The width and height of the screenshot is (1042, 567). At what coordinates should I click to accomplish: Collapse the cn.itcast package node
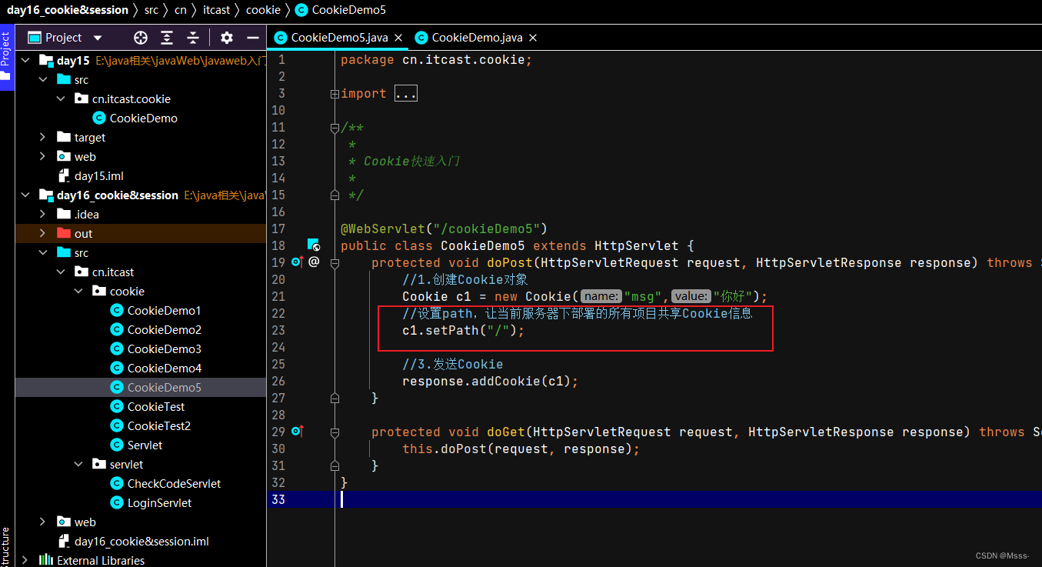(61, 272)
